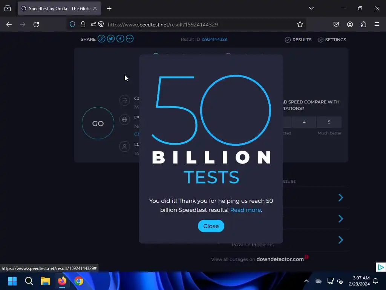
Task: Select rating 5 Much better
Action: 329,122
